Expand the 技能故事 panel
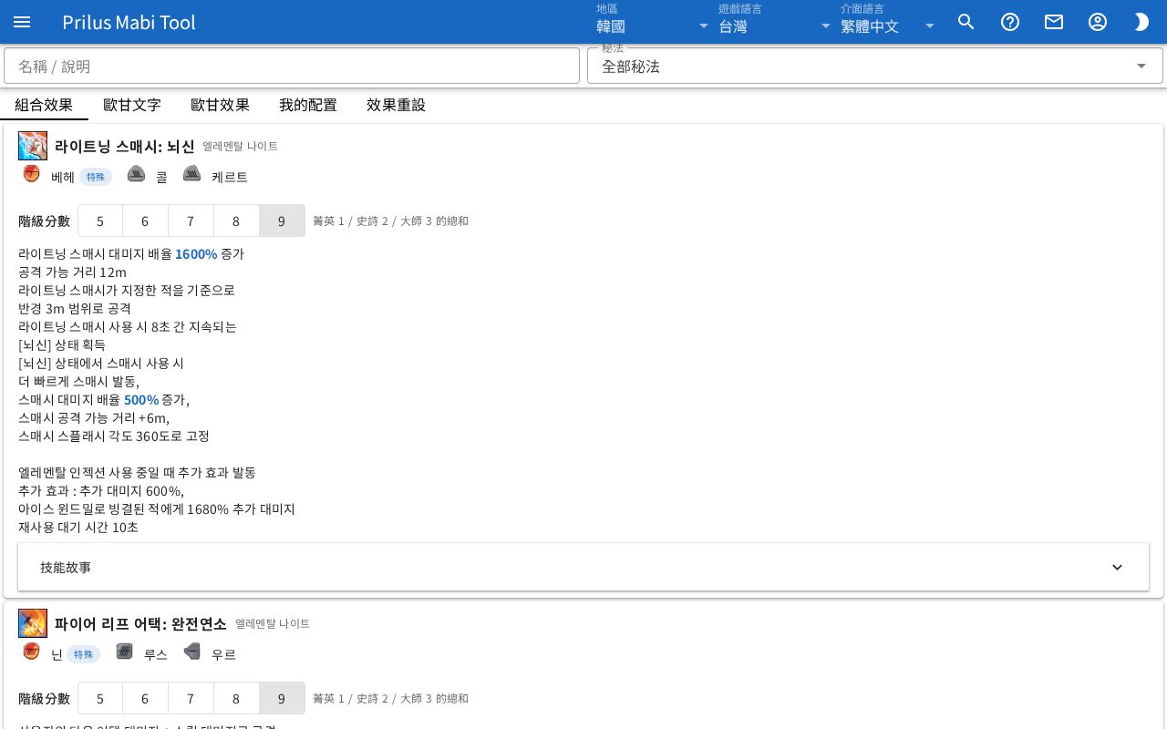 pos(583,567)
